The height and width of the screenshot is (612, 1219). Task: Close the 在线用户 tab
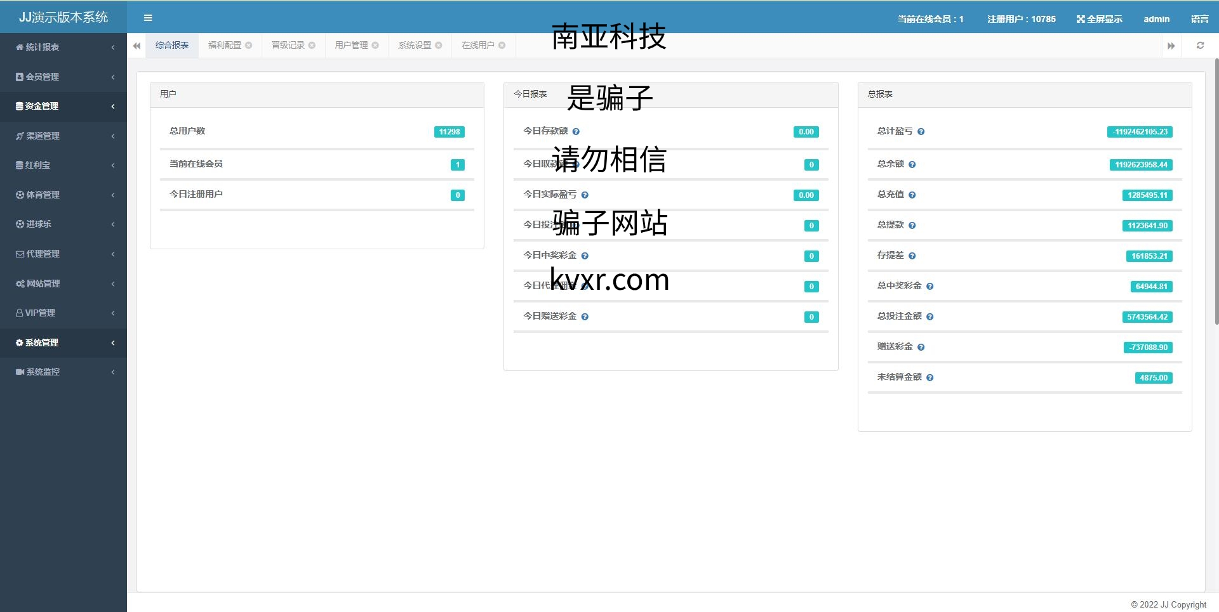(502, 45)
